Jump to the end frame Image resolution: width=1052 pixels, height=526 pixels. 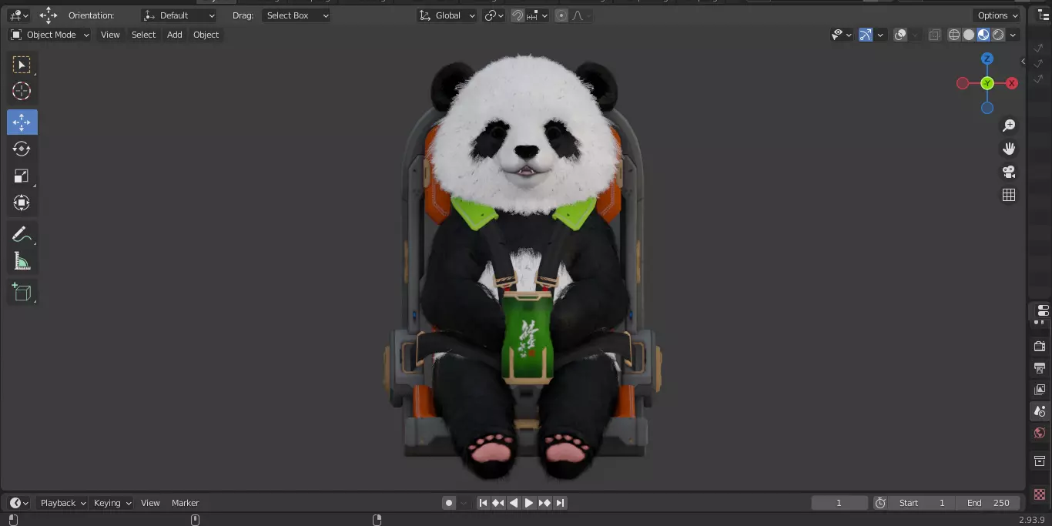560,503
